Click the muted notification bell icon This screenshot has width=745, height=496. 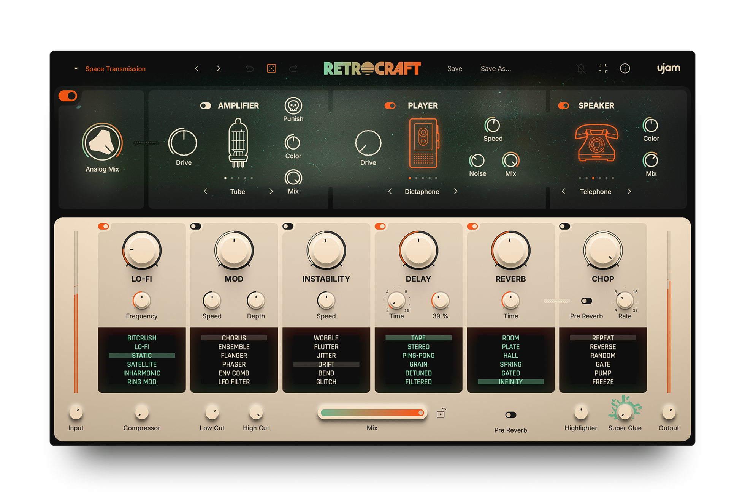581,68
